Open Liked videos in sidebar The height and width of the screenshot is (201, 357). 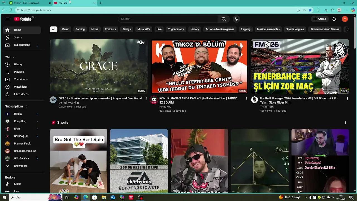pyautogui.click(x=22, y=94)
